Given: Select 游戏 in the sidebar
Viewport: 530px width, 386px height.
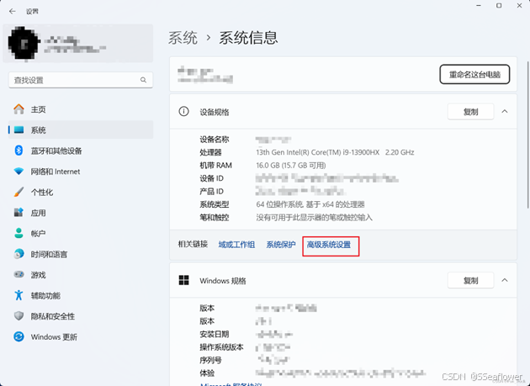Looking at the screenshot, I should 81,274.
